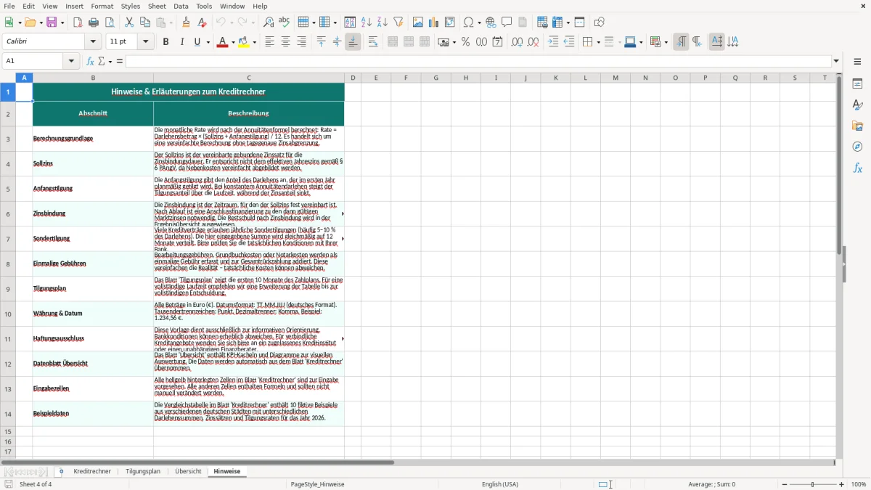The image size is (871, 490).
Task: Open the Sheet menu
Action: tap(157, 6)
